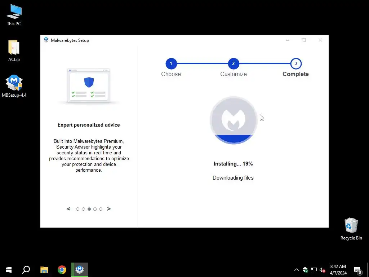This screenshot has height=277, width=369.
Task: Go to previous carousel slide
Action: [x=68, y=209]
